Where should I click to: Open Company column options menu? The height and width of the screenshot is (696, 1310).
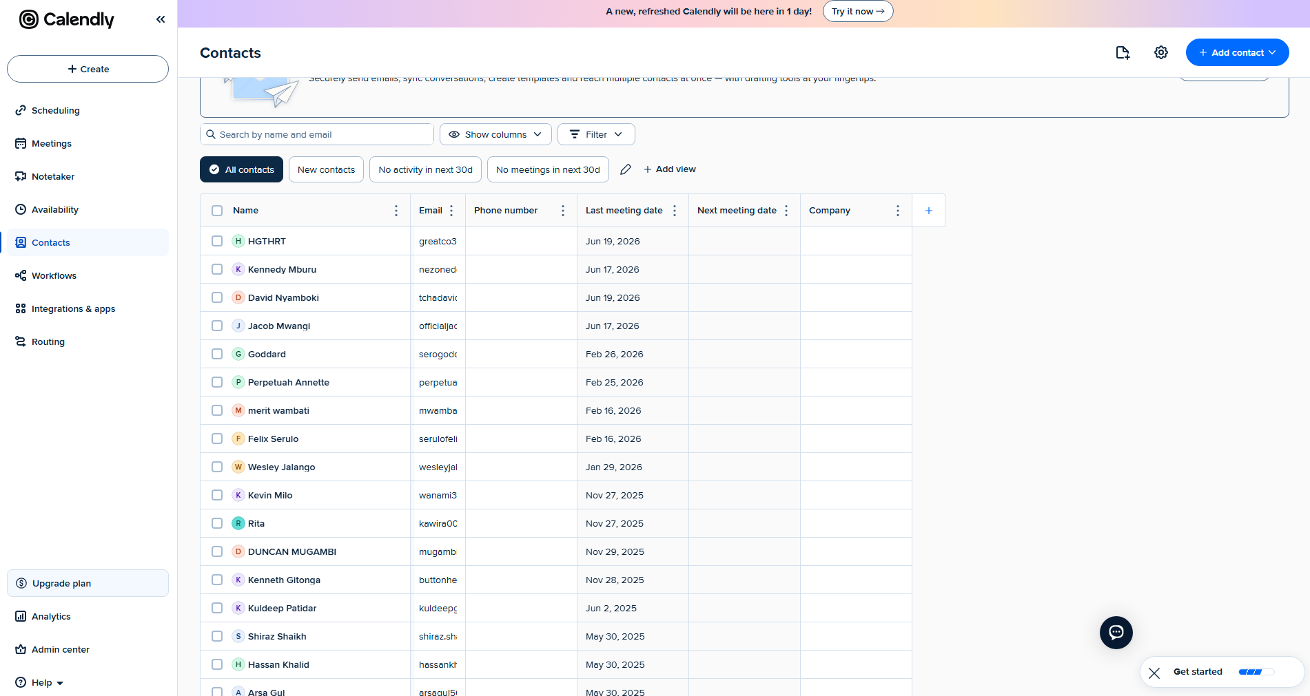coord(898,211)
